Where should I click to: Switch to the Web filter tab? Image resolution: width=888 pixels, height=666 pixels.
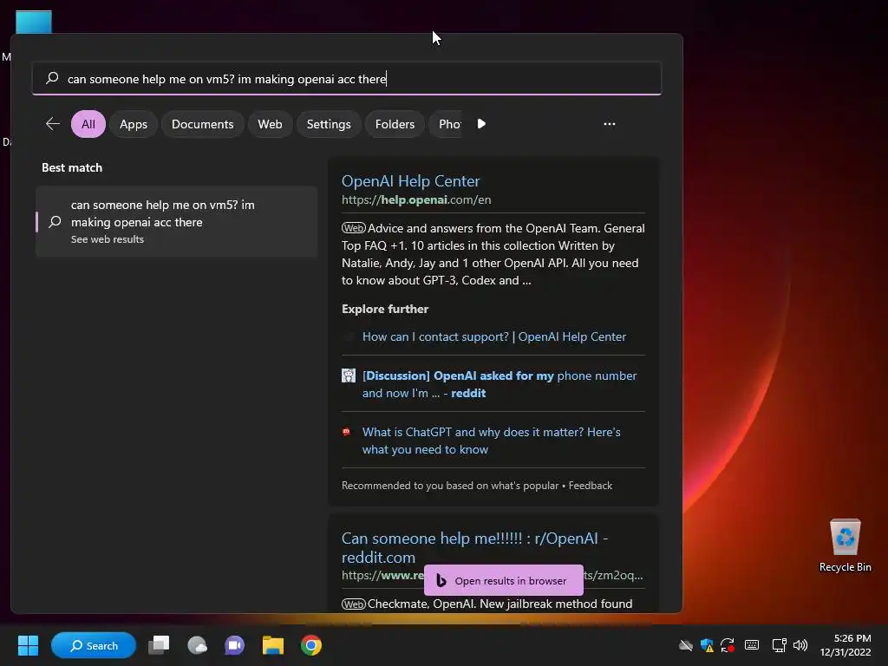click(270, 124)
